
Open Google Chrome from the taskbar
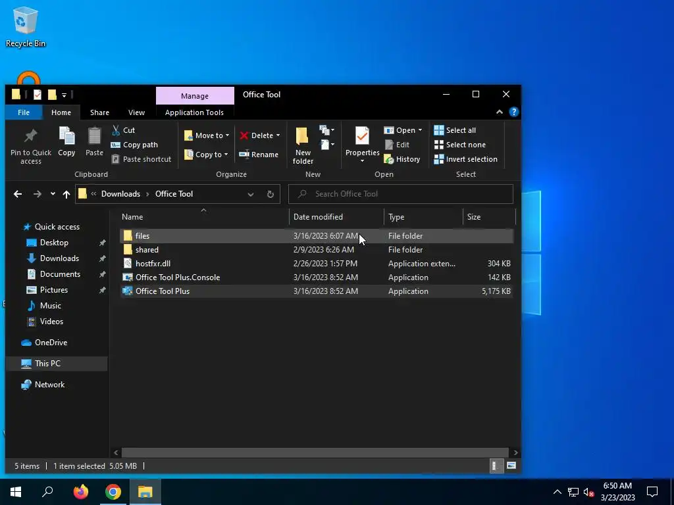coord(113,492)
